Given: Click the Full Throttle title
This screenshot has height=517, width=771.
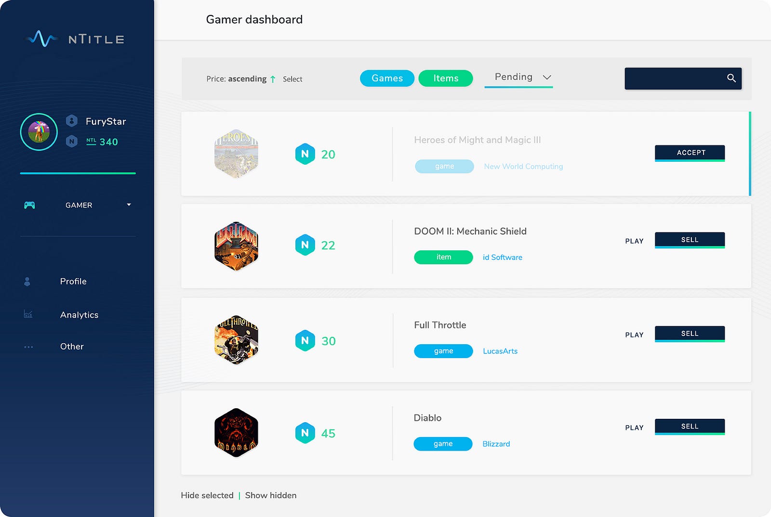Looking at the screenshot, I should [440, 325].
